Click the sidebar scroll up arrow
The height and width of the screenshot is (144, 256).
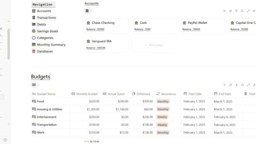(9, 21)
